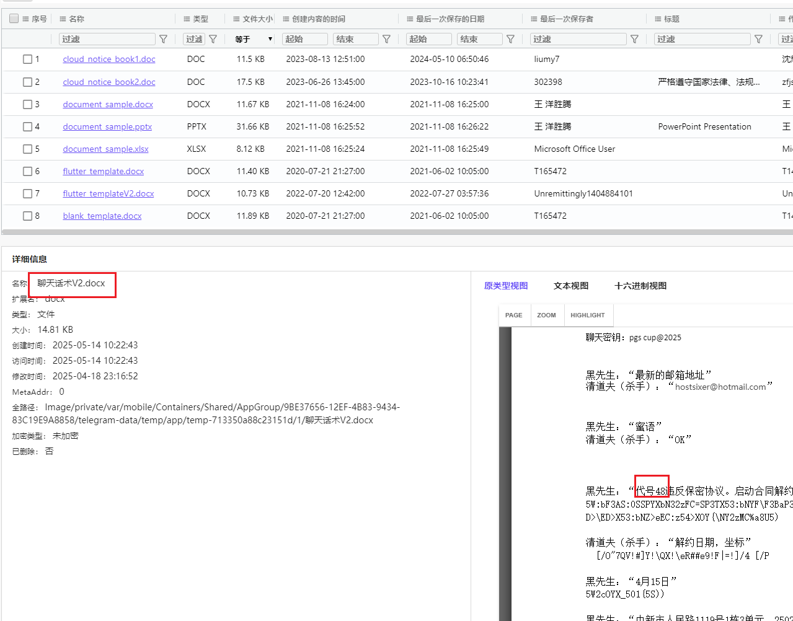This screenshot has height=621, width=793.
Task: Check the box for row 1 cloud_notice_book1.doc
Action: click(27, 59)
